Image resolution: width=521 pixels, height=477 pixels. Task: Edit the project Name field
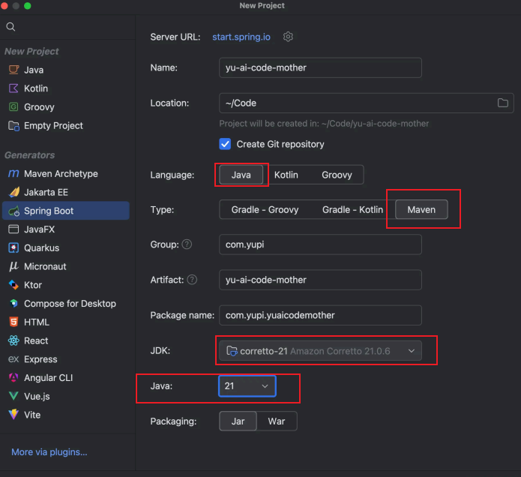coord(320,67)
